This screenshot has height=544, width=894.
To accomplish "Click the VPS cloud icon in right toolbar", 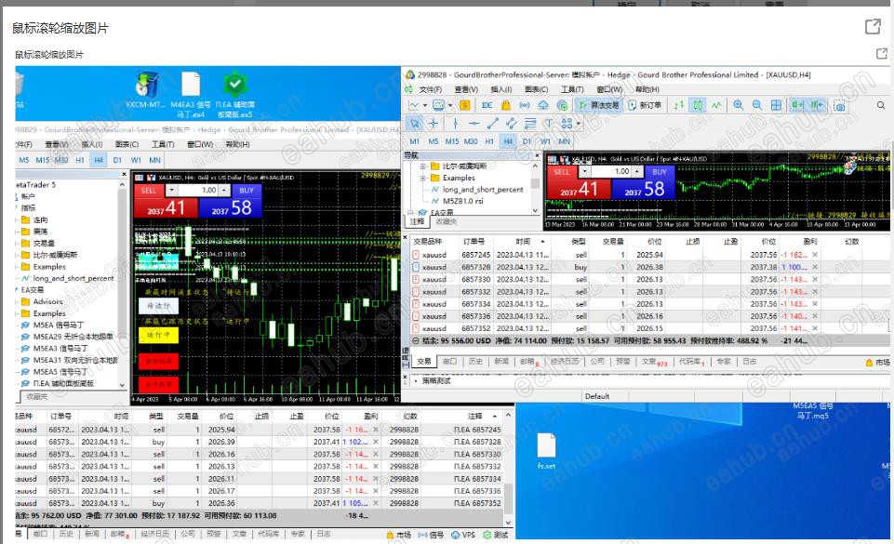I will 543,105.
